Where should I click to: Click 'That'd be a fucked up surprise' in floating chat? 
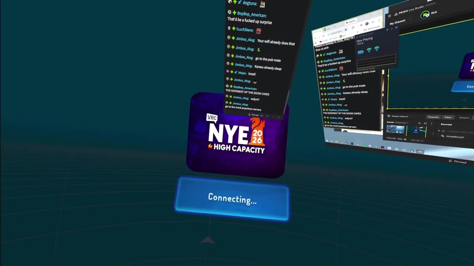250,21
